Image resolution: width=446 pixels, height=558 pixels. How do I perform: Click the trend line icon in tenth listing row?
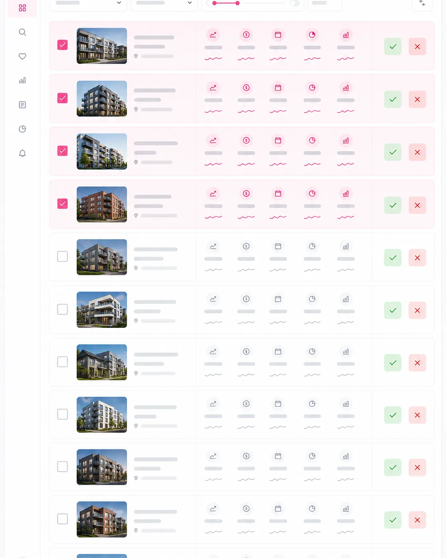click(x=213, y=509)
